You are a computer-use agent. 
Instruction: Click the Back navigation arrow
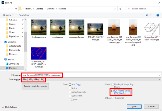tap(3, 9)
